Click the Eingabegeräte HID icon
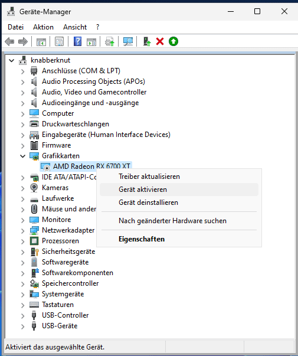This screenshot has width=298, height=356. (34, 135)
